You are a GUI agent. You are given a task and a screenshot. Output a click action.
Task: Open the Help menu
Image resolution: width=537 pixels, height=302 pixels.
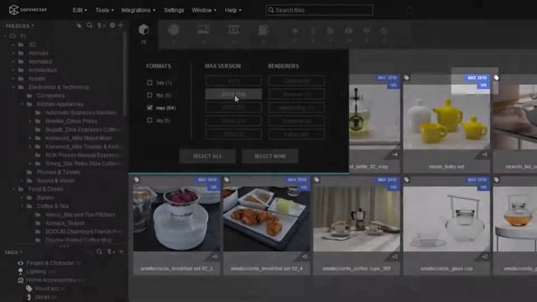point(233,10)
